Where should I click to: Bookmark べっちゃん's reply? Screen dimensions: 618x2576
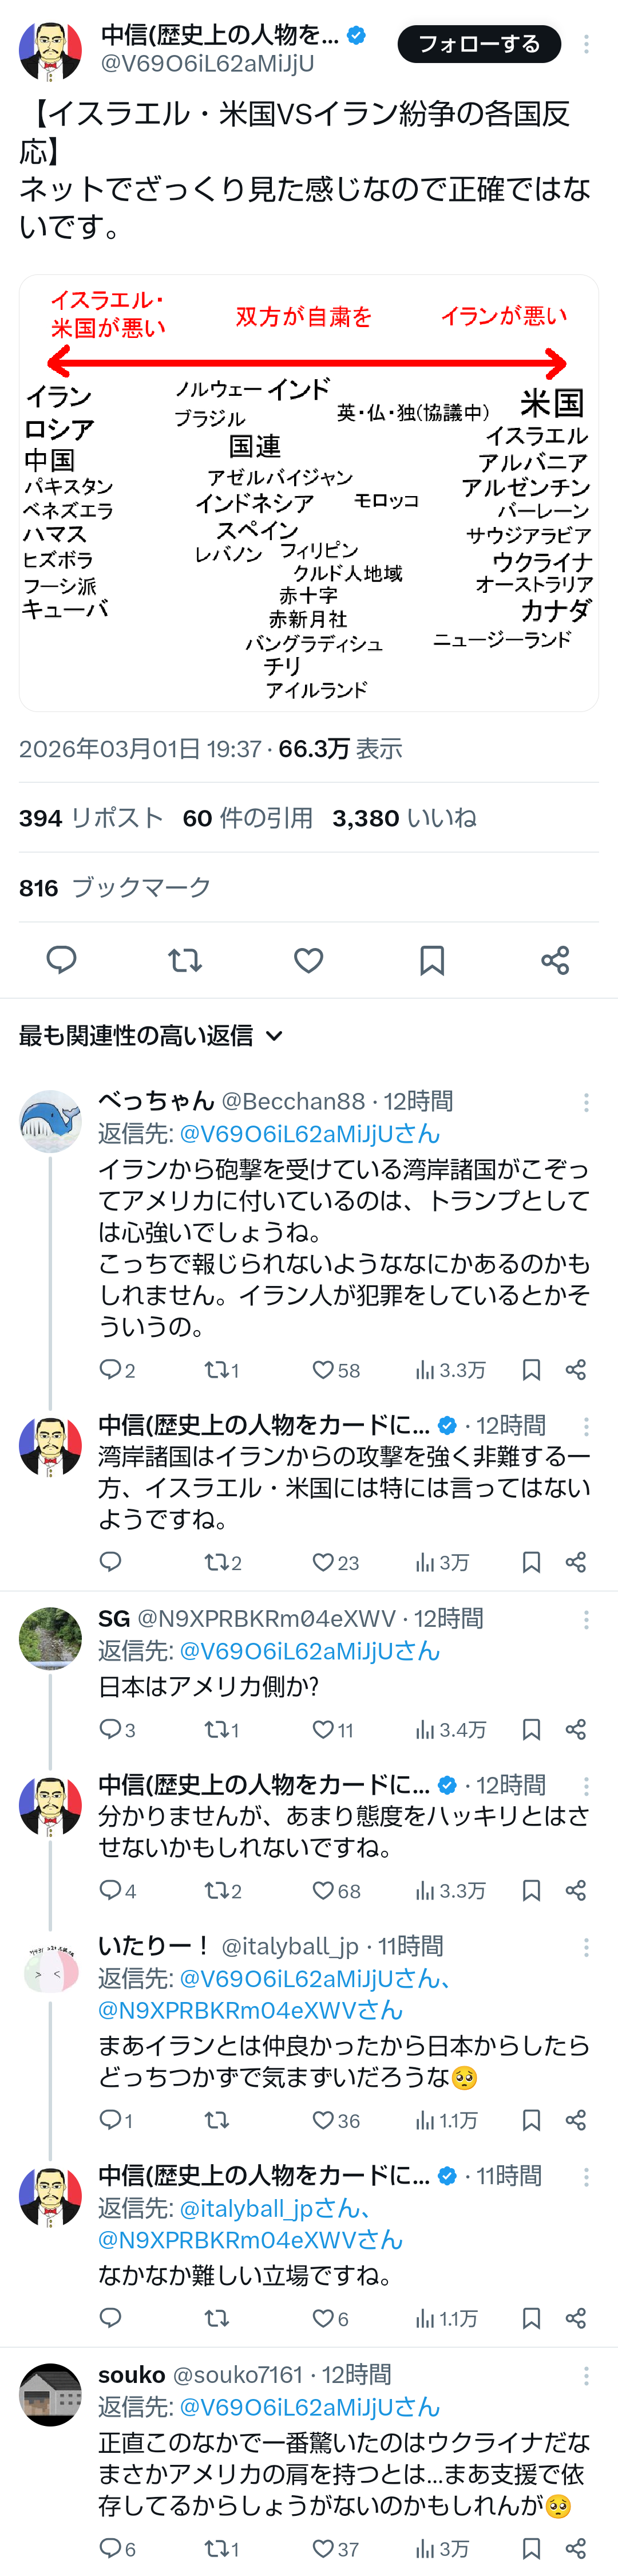pyautogui.click(x=531, y=1370)
